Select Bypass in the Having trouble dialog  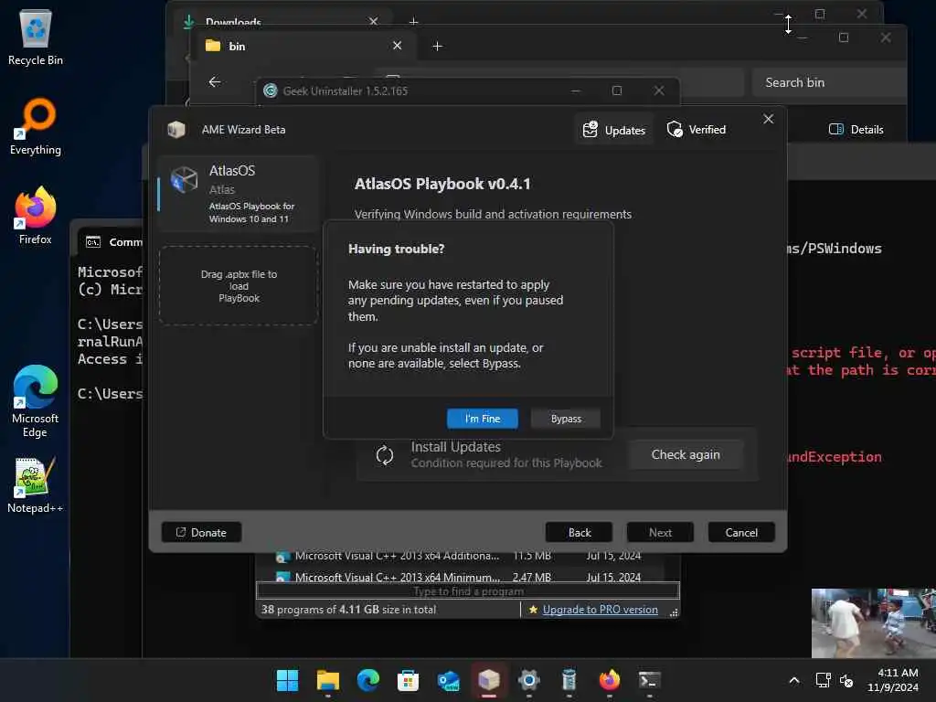pos(565,419)
